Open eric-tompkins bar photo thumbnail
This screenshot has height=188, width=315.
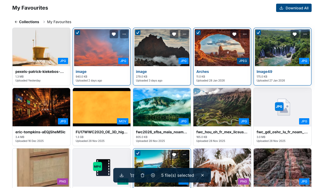click(41, 107)
